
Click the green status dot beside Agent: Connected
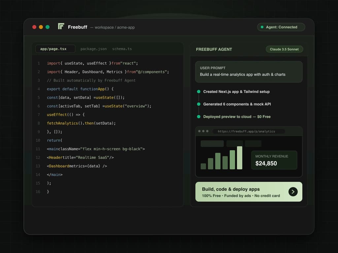click(262, 27)
